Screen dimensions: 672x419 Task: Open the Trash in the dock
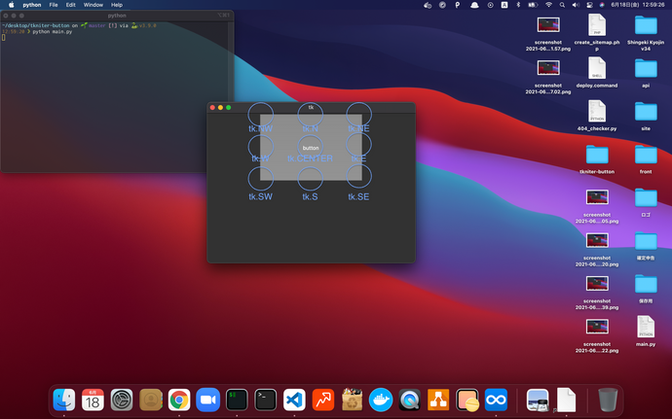pyautogui.click(x=608, y=399)
